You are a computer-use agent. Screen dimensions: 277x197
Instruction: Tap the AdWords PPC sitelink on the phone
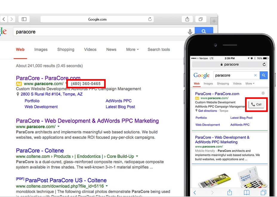240,125
